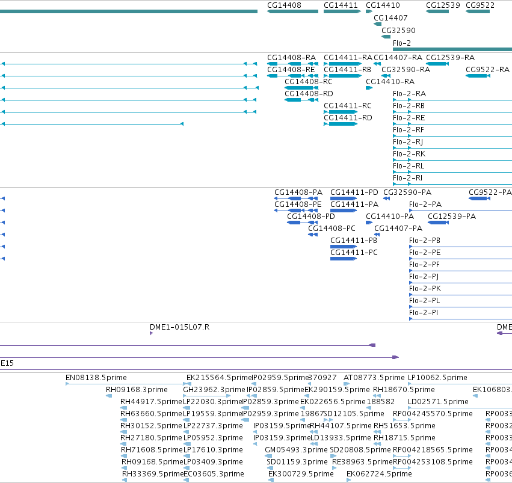Click the DME1-015L07.R feature

point(180,327)
